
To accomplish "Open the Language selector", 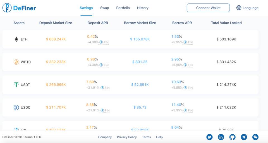I will [247, 8].
